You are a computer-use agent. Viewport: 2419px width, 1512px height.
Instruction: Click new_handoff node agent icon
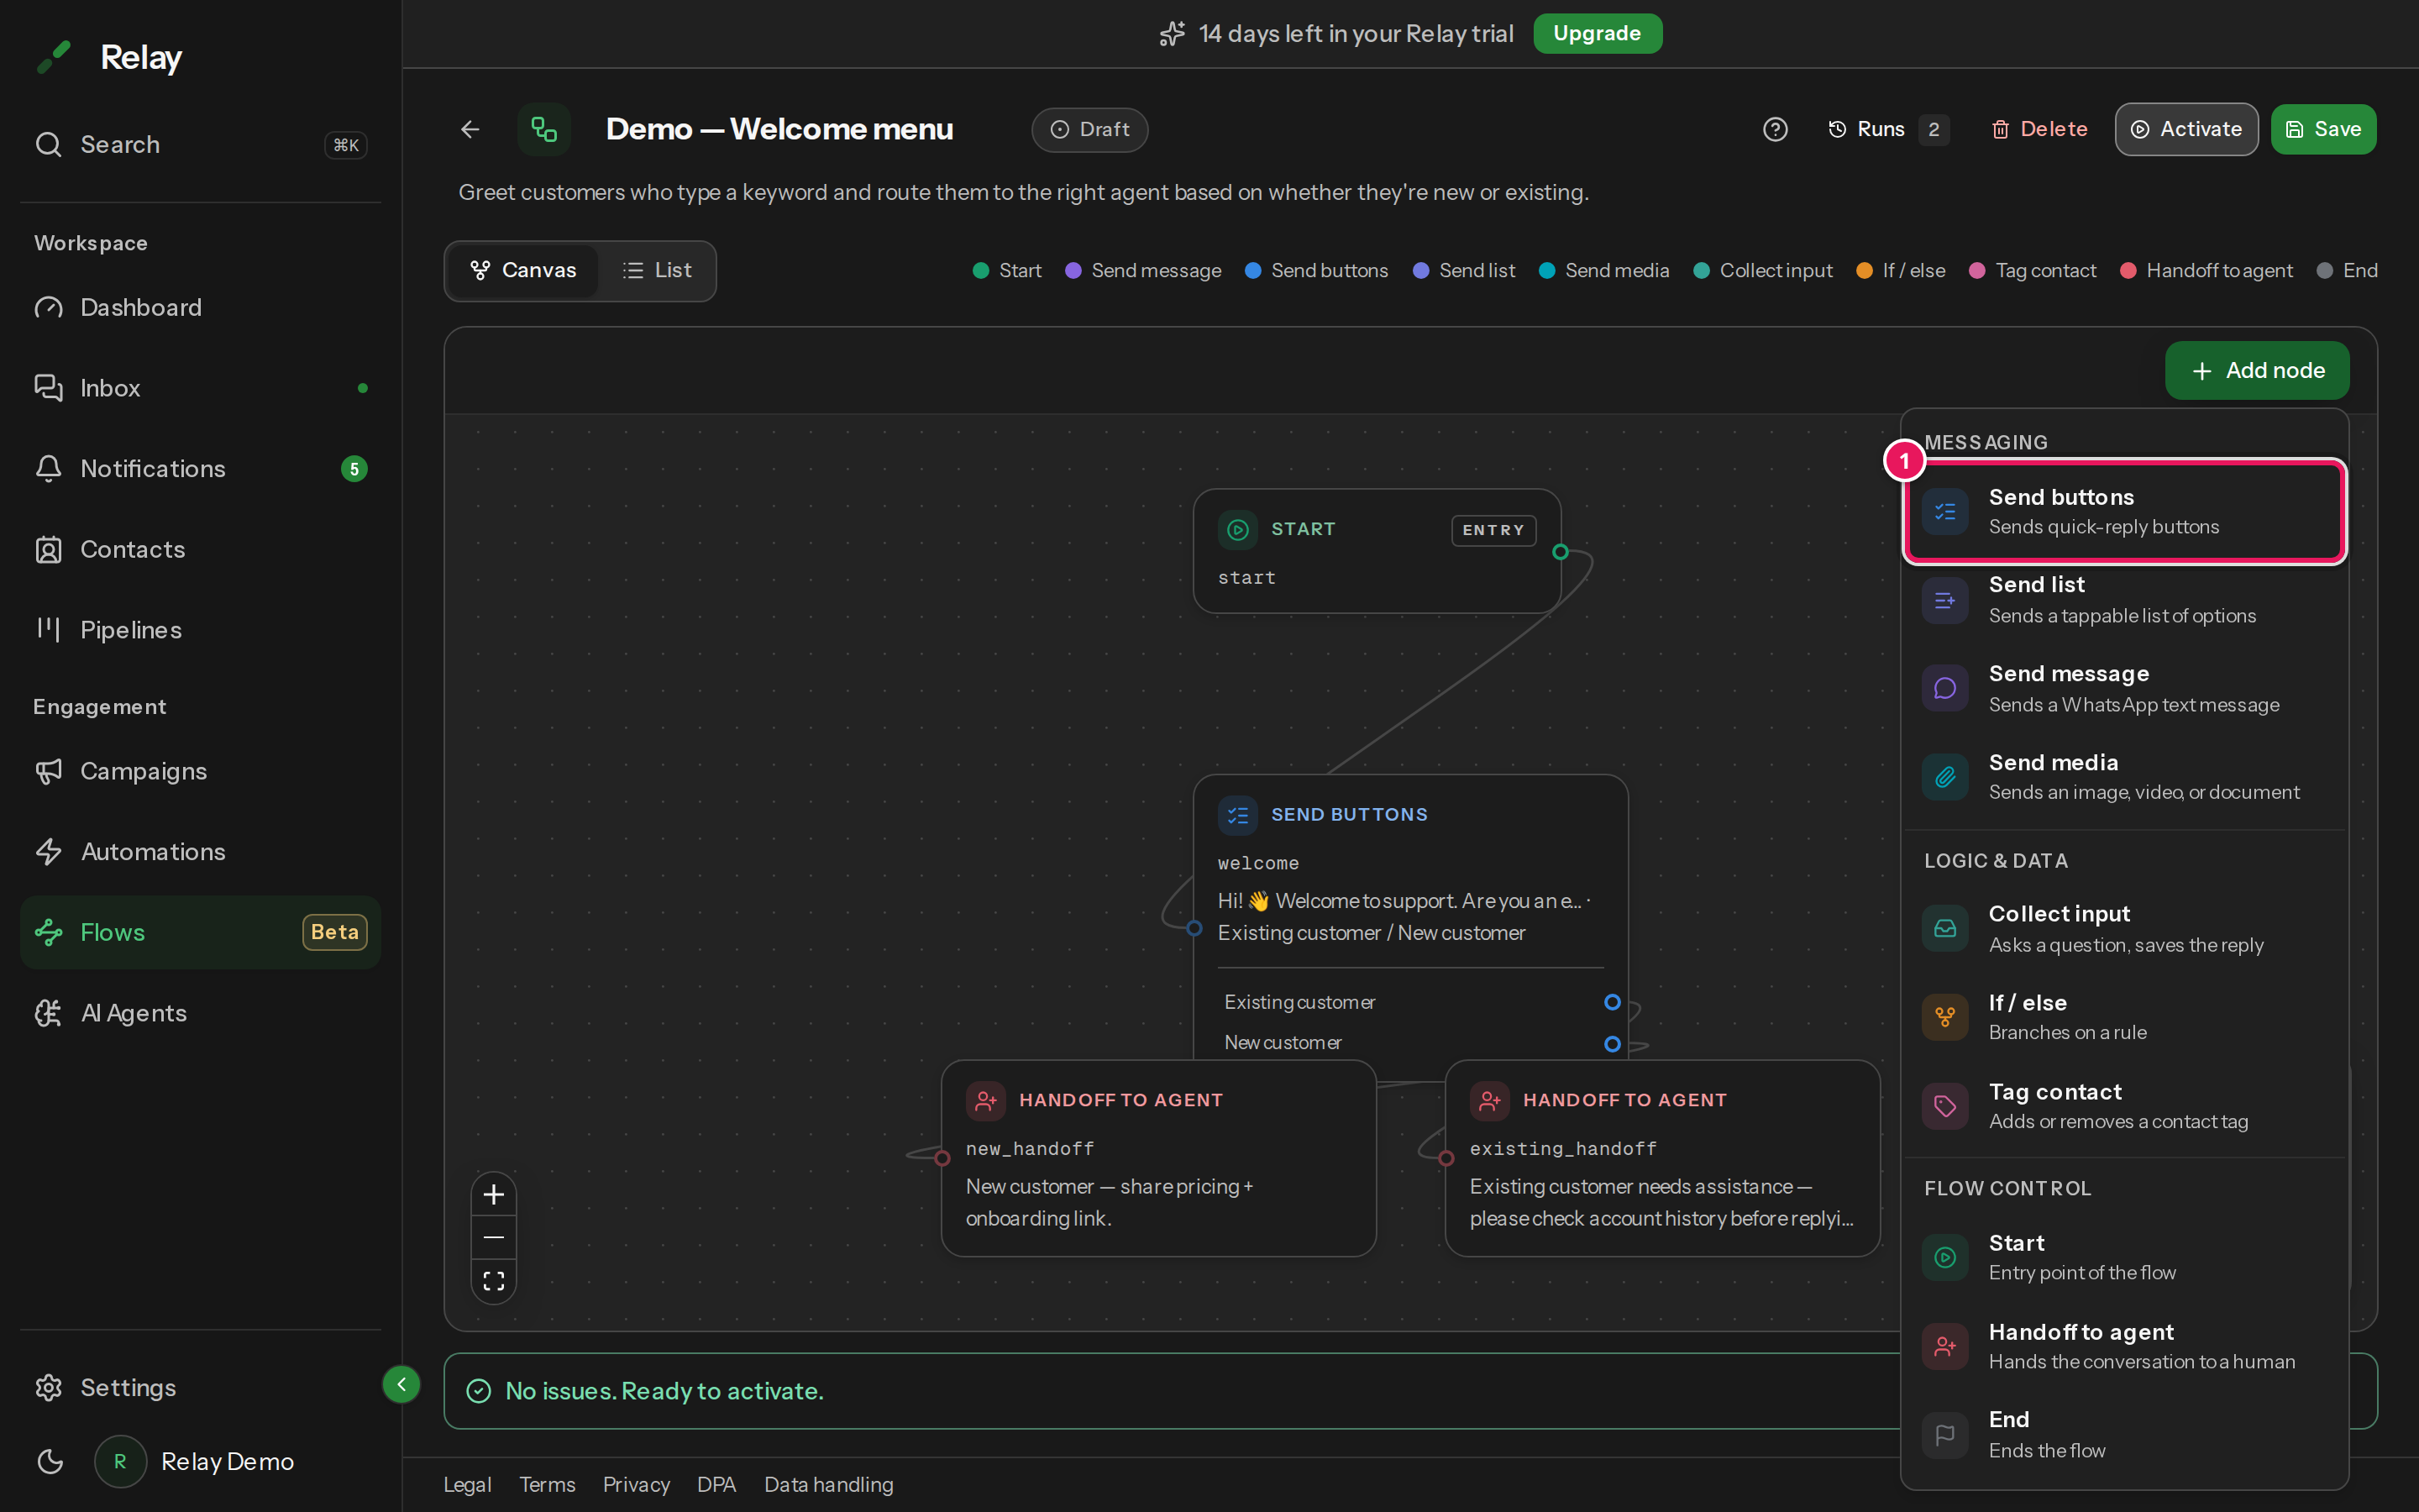pos(985,1100)
